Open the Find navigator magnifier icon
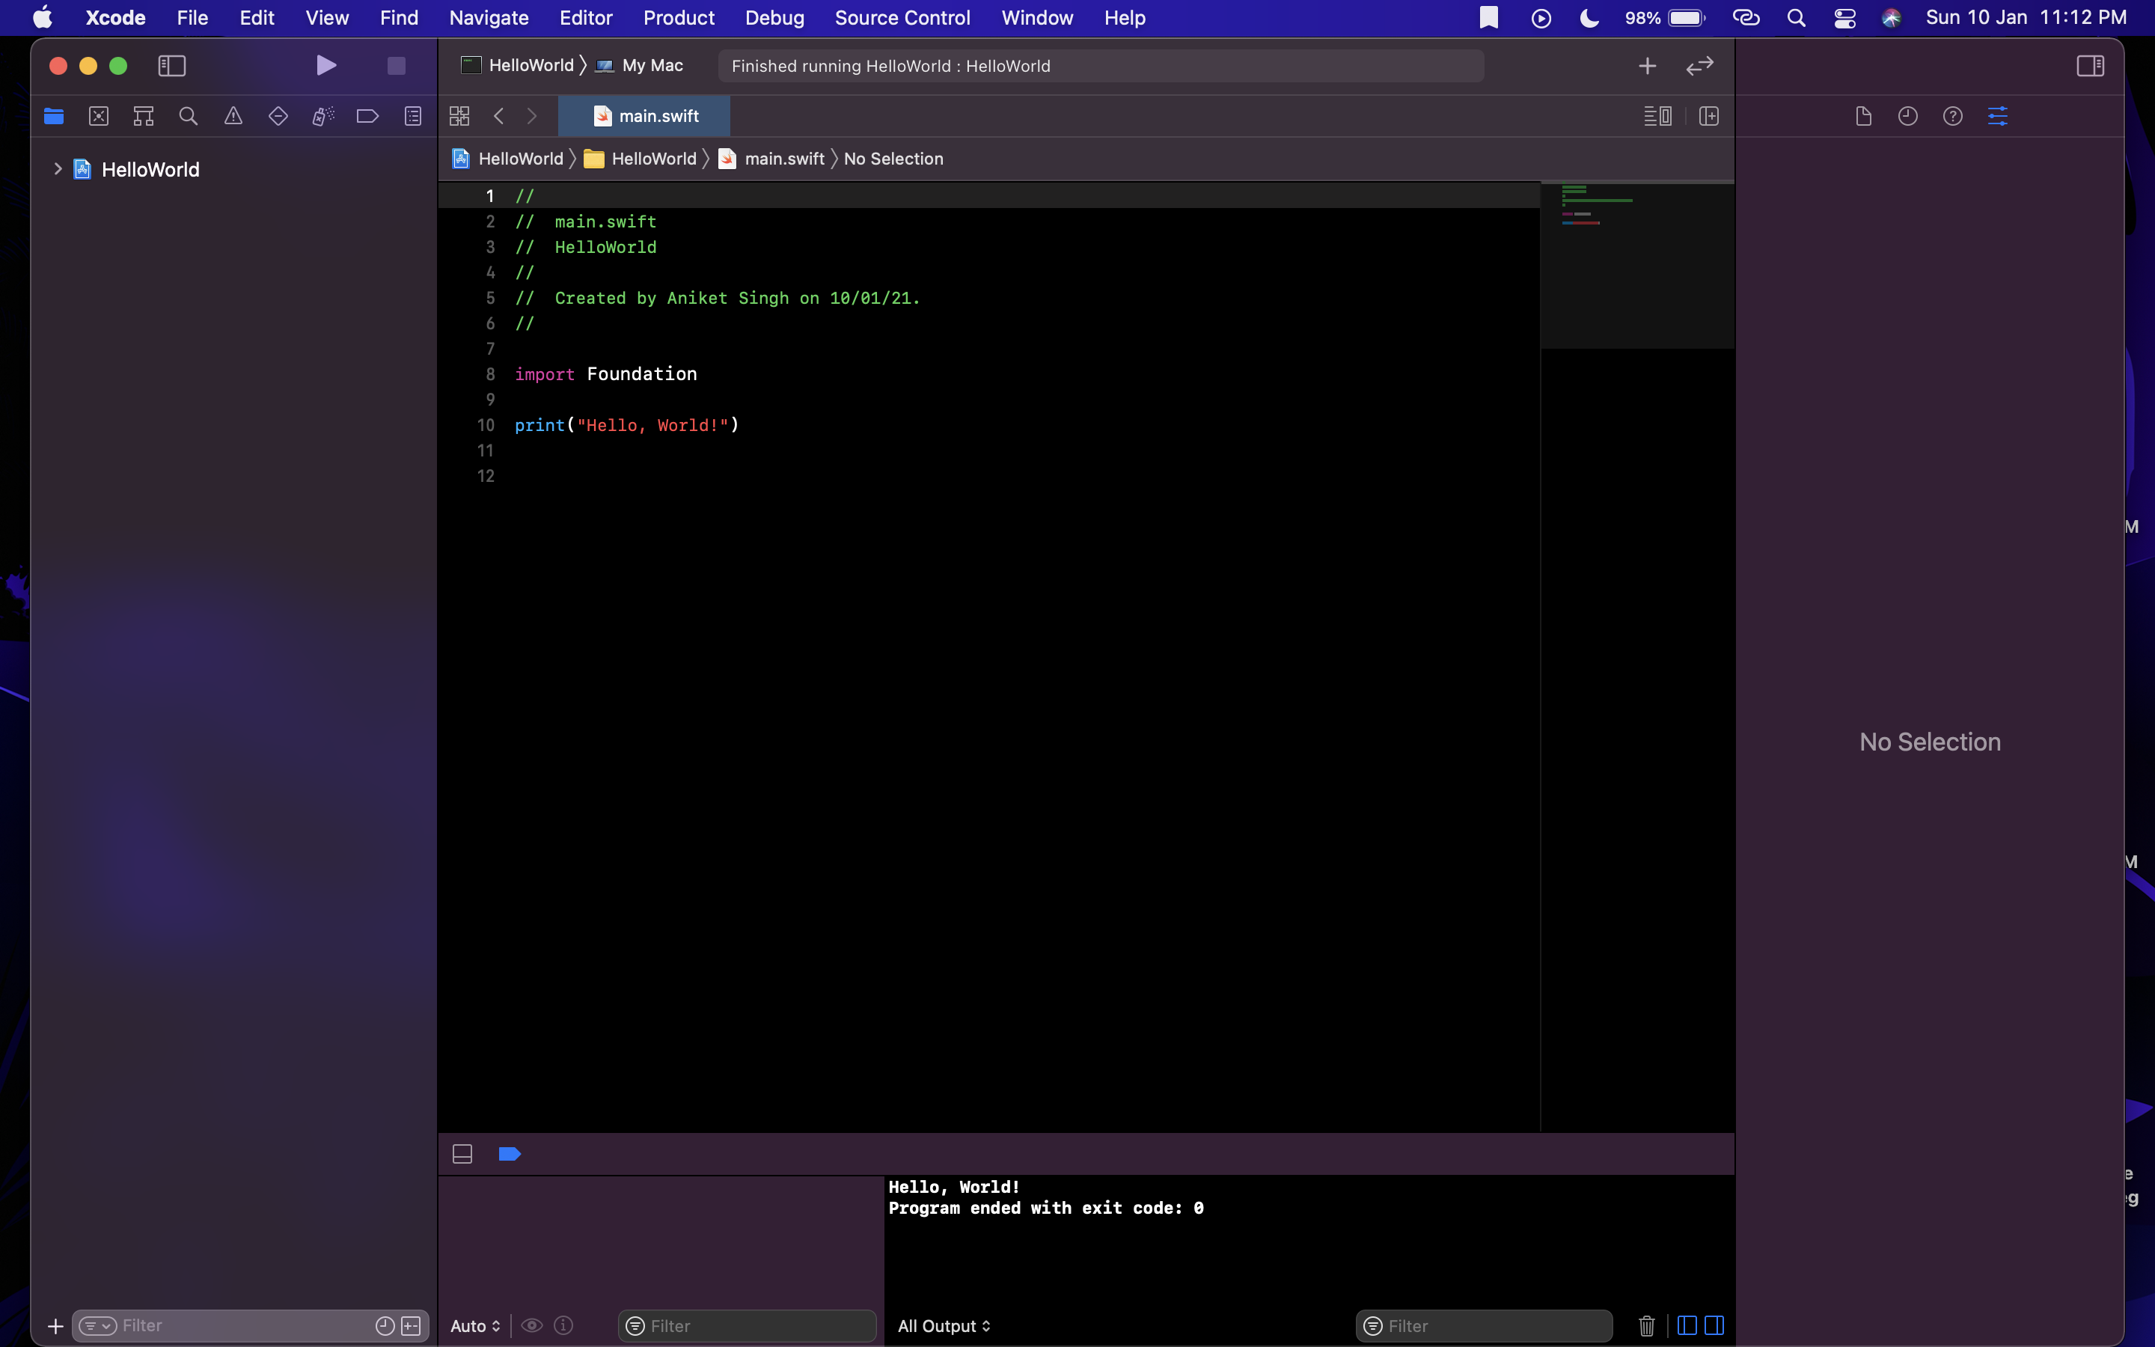Screen dimensions: 2155x1347 point(188,116)
